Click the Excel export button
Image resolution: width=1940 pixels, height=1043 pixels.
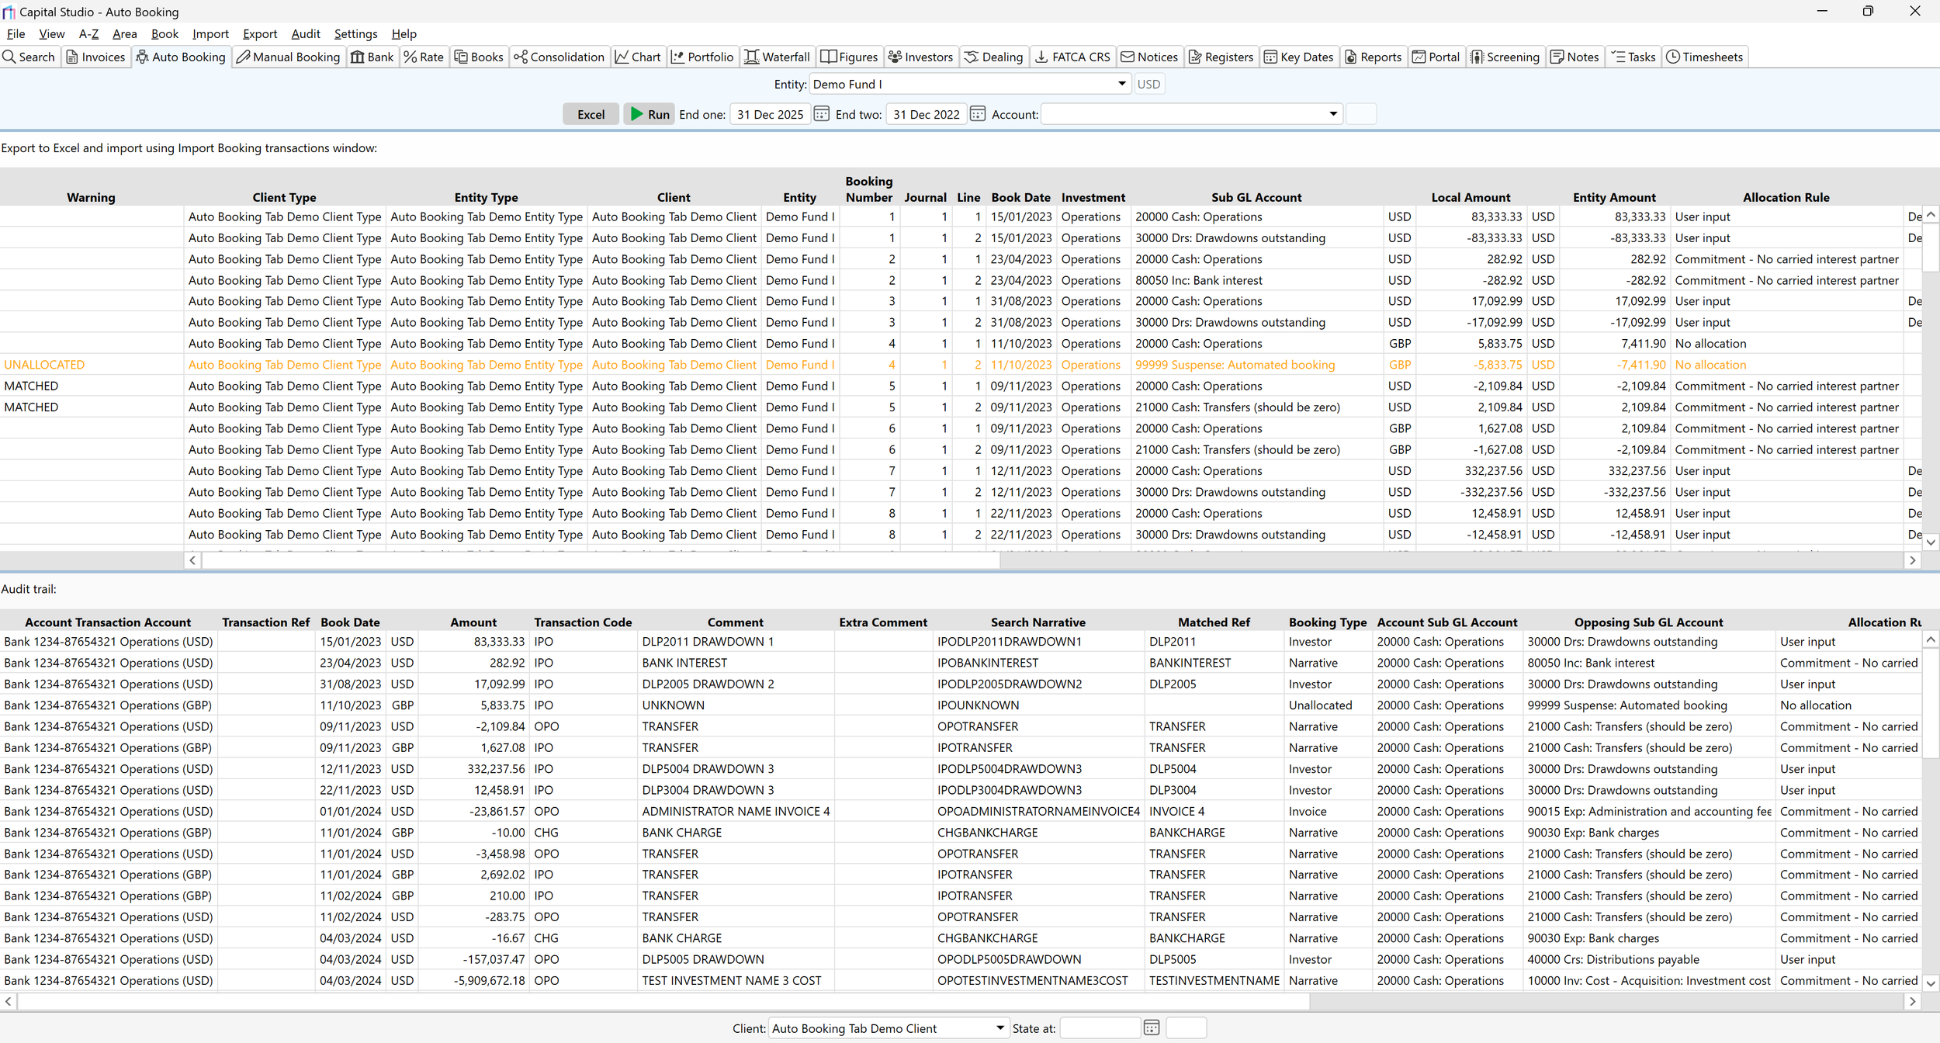click(591, 114)
